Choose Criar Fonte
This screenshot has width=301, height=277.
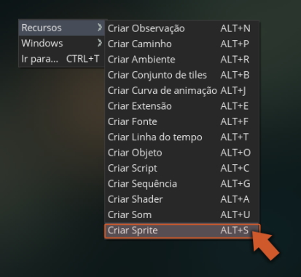(x=182, y=121)
